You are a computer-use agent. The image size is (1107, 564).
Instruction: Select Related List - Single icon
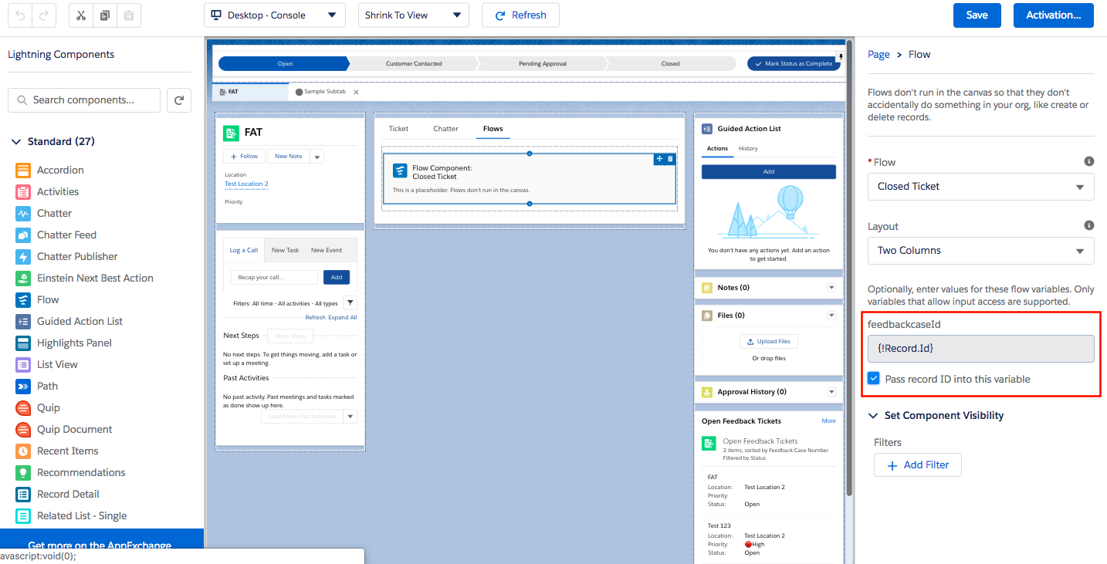pyautogui.click(x=23, y=516)
